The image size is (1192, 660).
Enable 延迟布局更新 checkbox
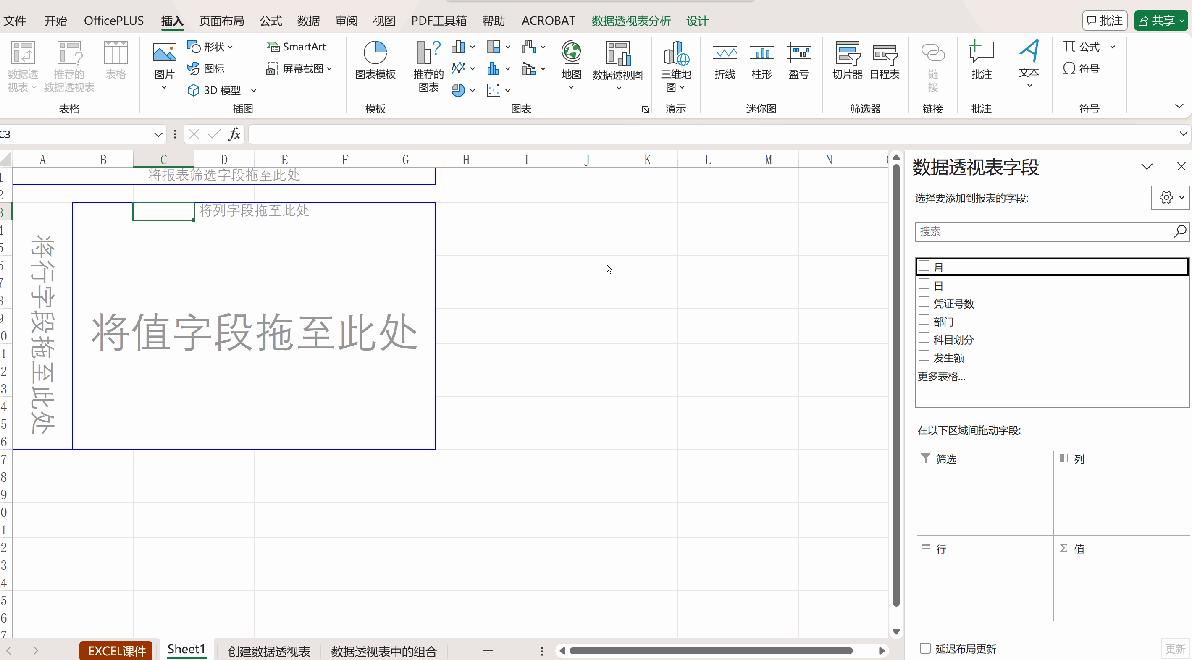pos(925,648)
